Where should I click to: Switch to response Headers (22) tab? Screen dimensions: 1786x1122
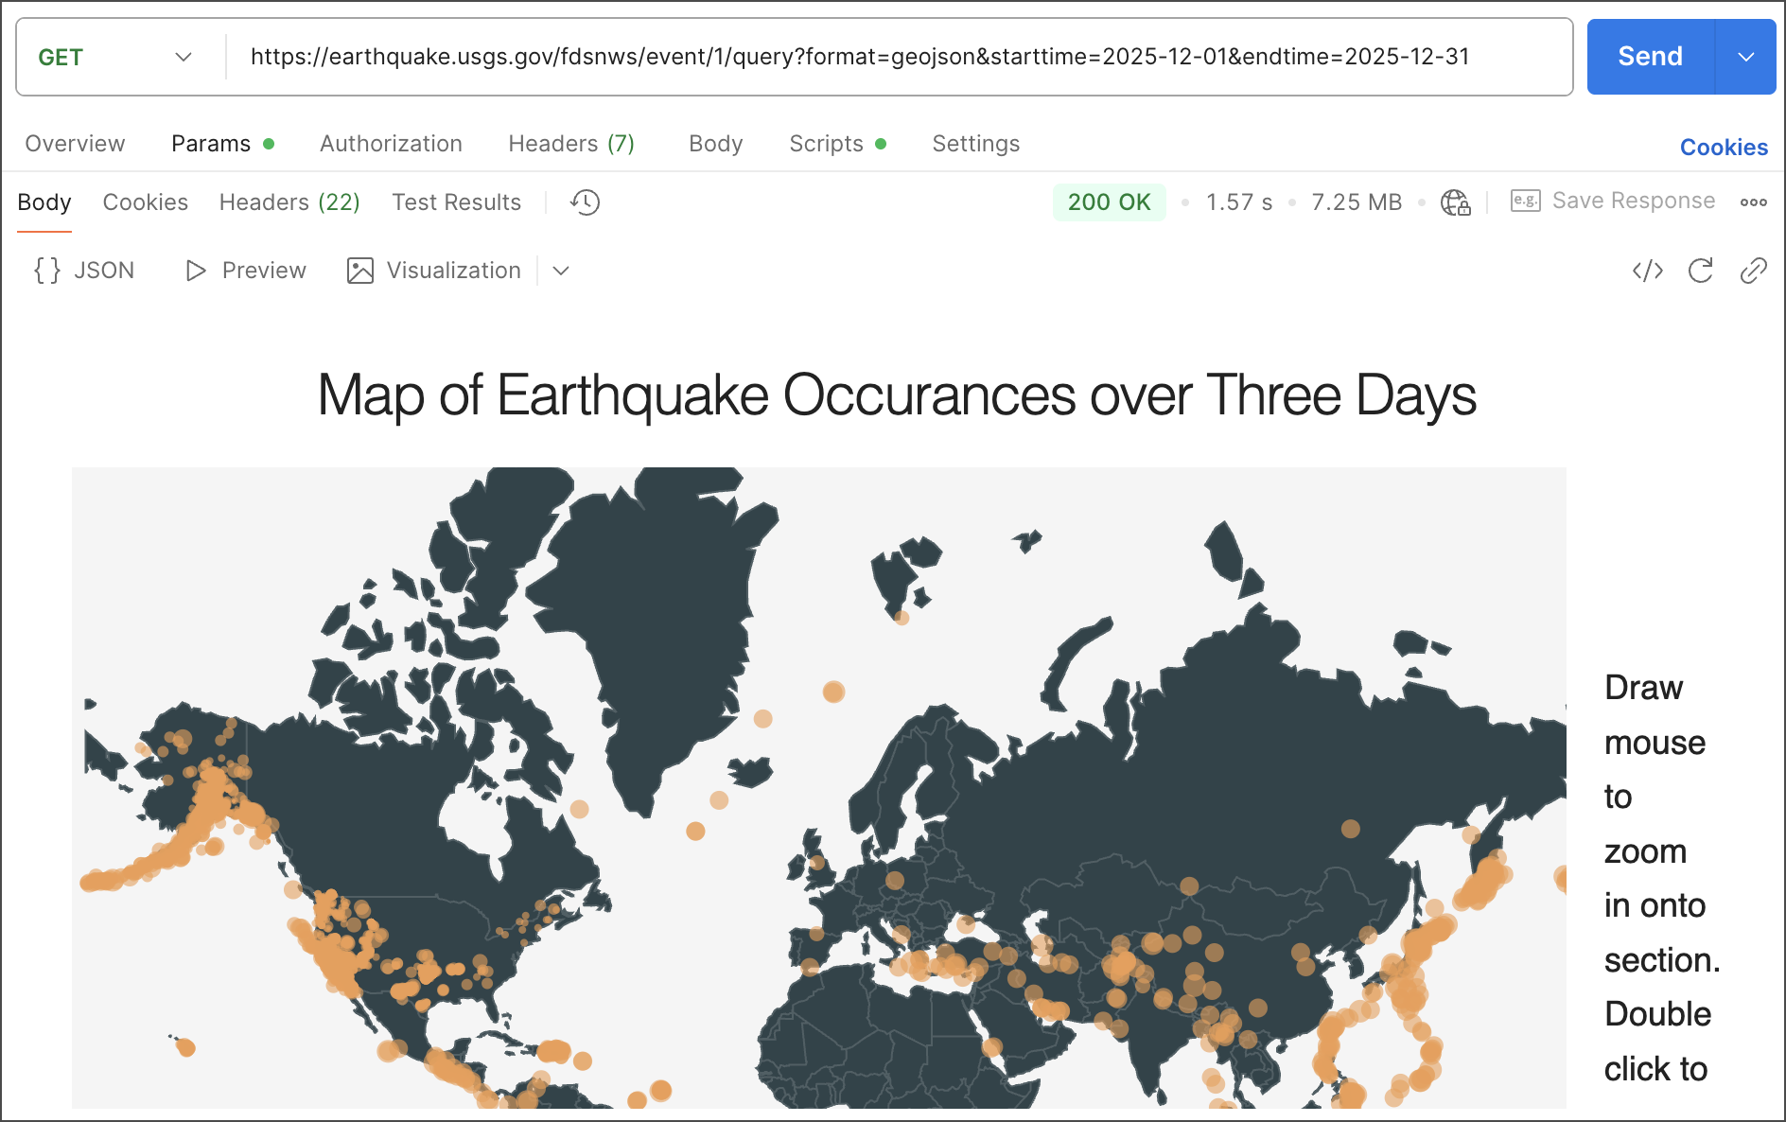click(289, 202)
